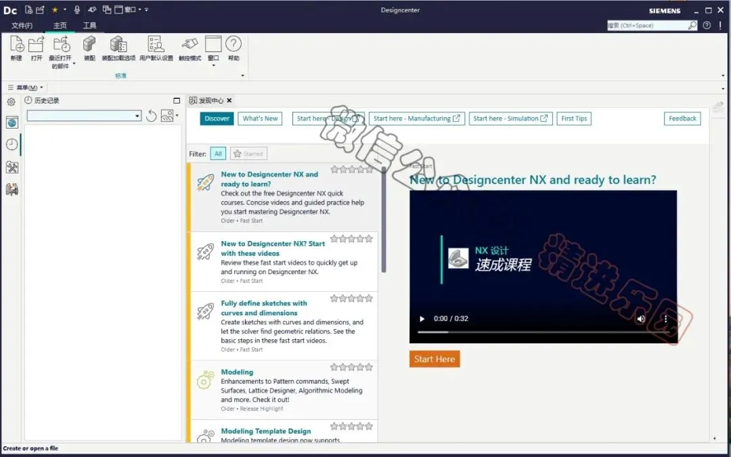Close the 发现中心 tab
This screenshot has width=731, height=457.
229,100
